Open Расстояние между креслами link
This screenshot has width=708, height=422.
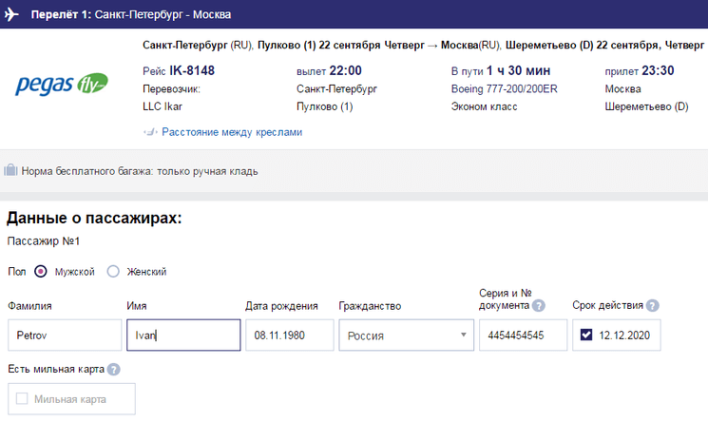(x=231, y=132)
